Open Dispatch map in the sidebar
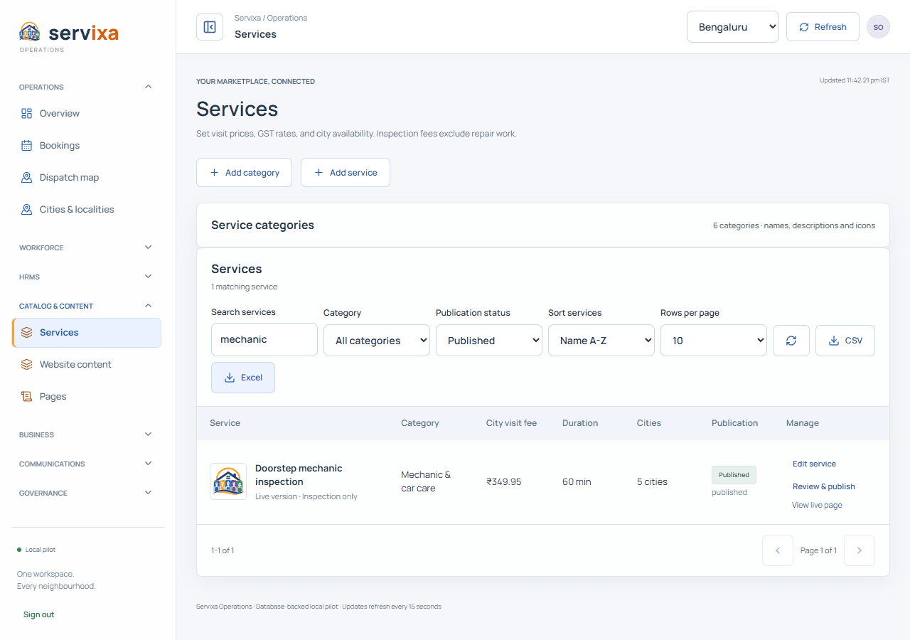910x640 pixels. click(87, 177)
